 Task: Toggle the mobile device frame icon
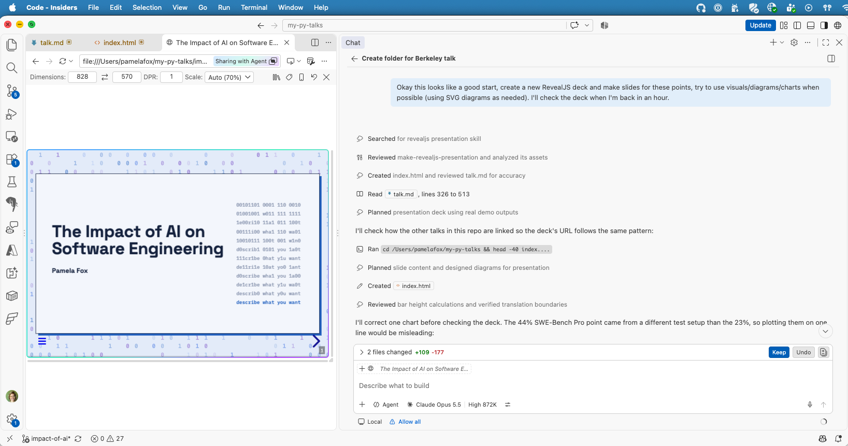[x=301, y=77]
